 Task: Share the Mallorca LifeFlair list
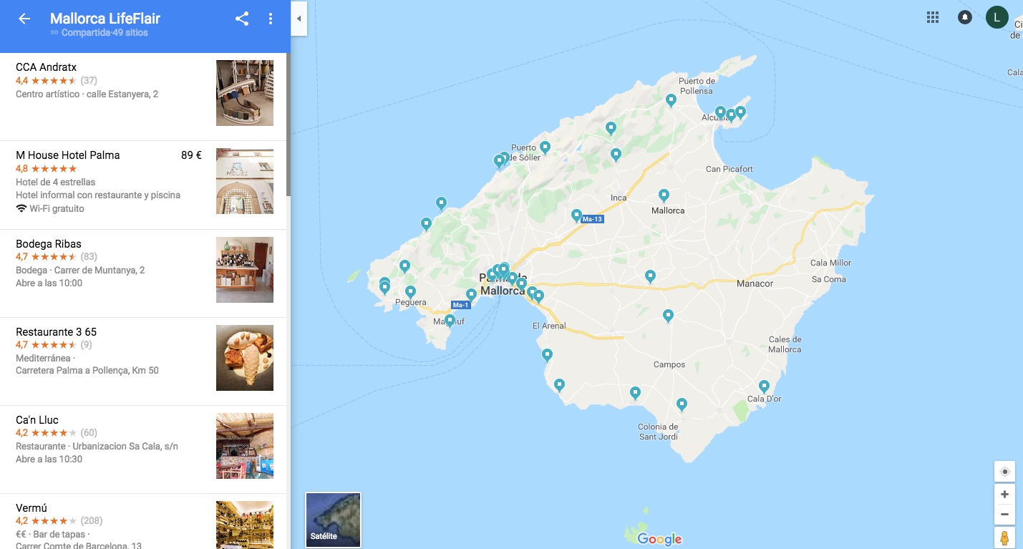point(242,19)
